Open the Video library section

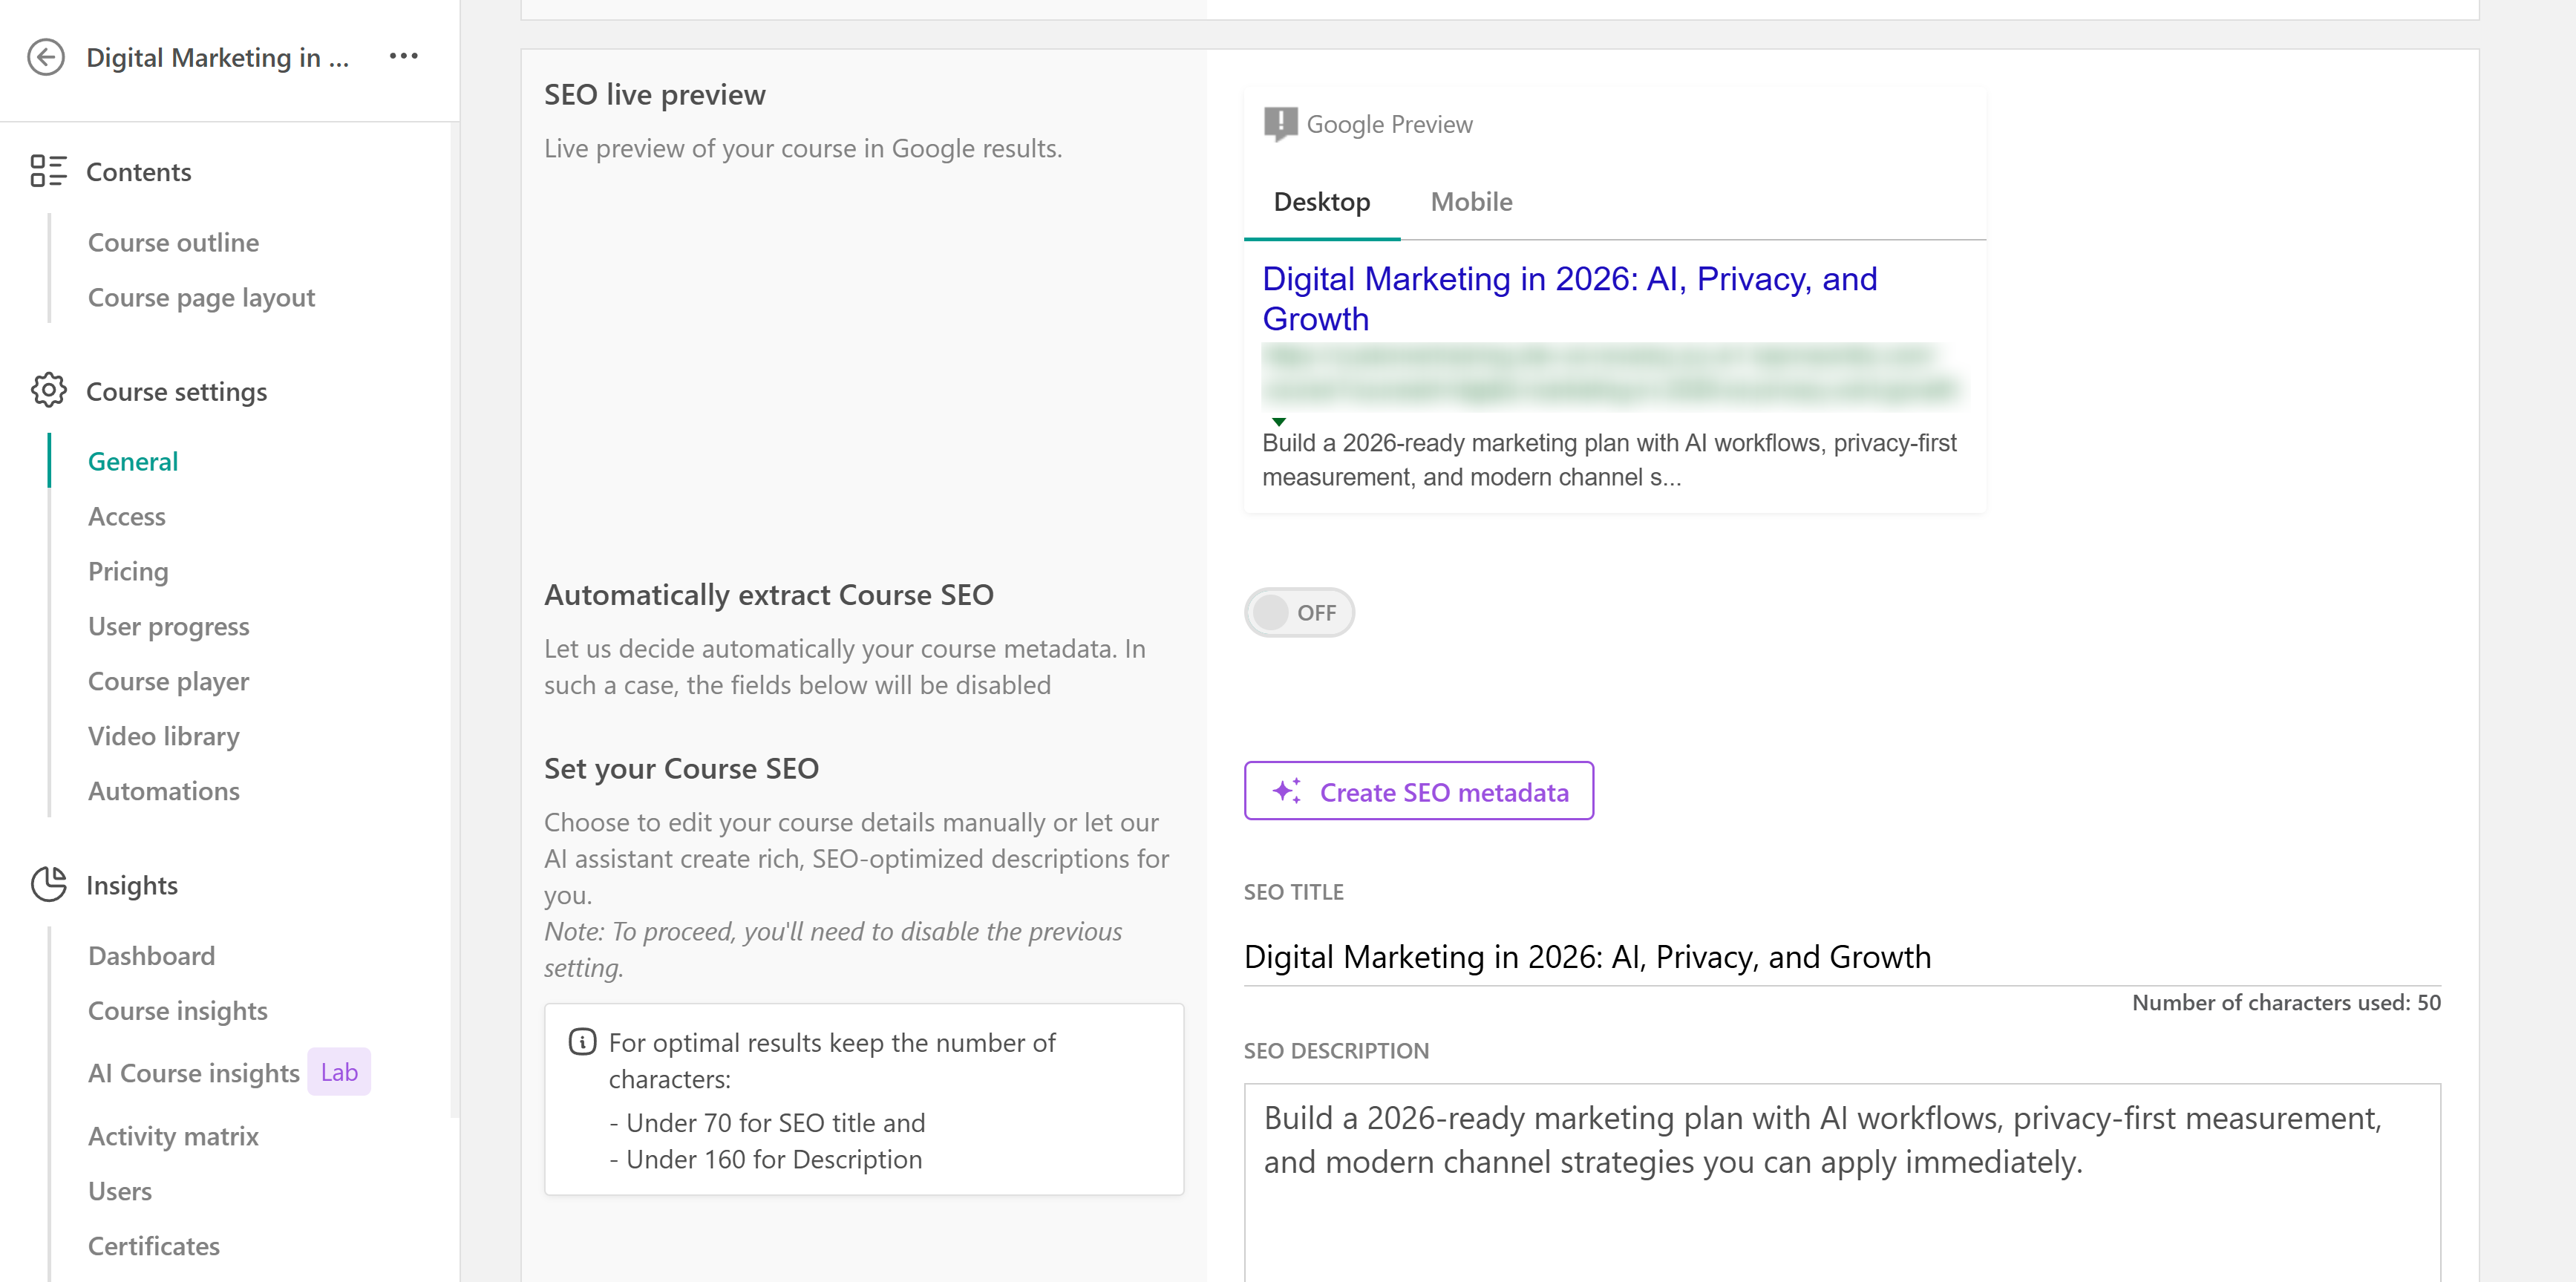coord(164,736)
